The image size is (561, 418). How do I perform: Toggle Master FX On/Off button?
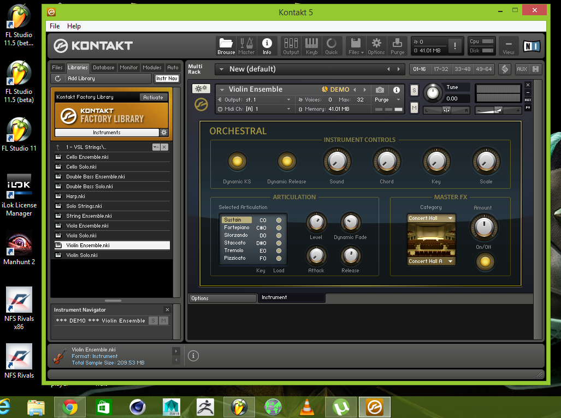485,261
